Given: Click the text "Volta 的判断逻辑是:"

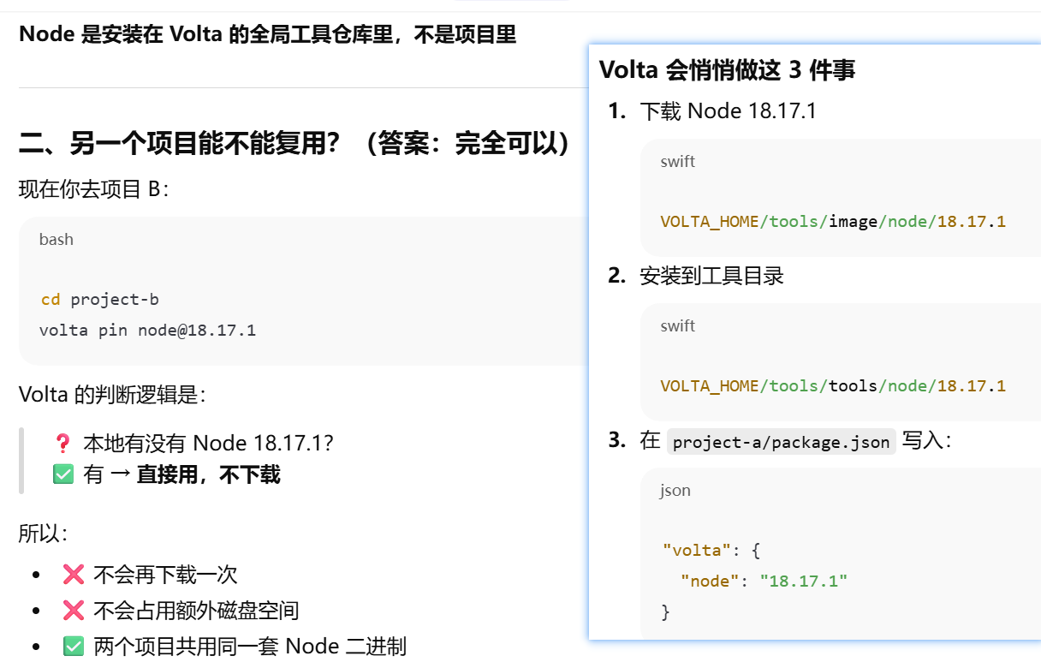Looking at the screenshot, I should [x=112, y=395].
